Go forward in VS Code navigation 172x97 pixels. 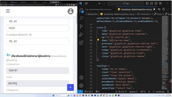point(104,4)
